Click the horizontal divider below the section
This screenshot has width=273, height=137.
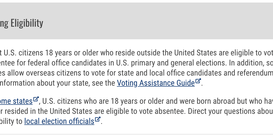point(136,134)
